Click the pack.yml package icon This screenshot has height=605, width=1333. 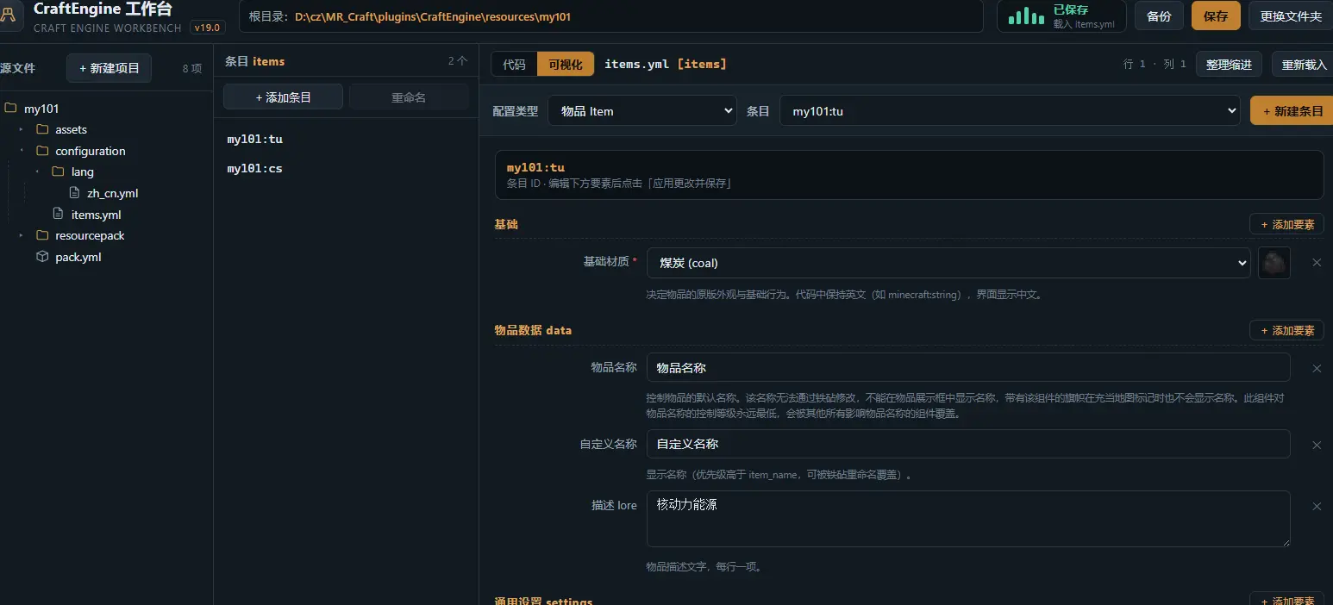pyautogui.click(x=42, y=257)
